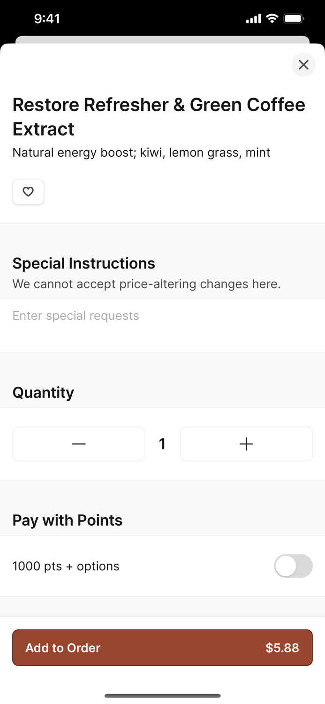The width and height of the screenshot is (325, 704).
Task: Tap the 9:41 clock in status bar
Action: point(47,19)
